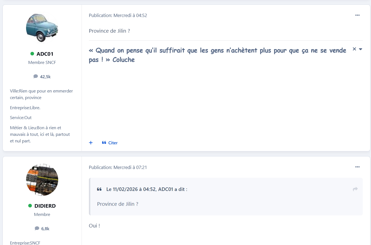The height and width of the screenshot is (245, 371).
Task: Click the quotation marks icon in quote header
Action: [x=99, y=189]
